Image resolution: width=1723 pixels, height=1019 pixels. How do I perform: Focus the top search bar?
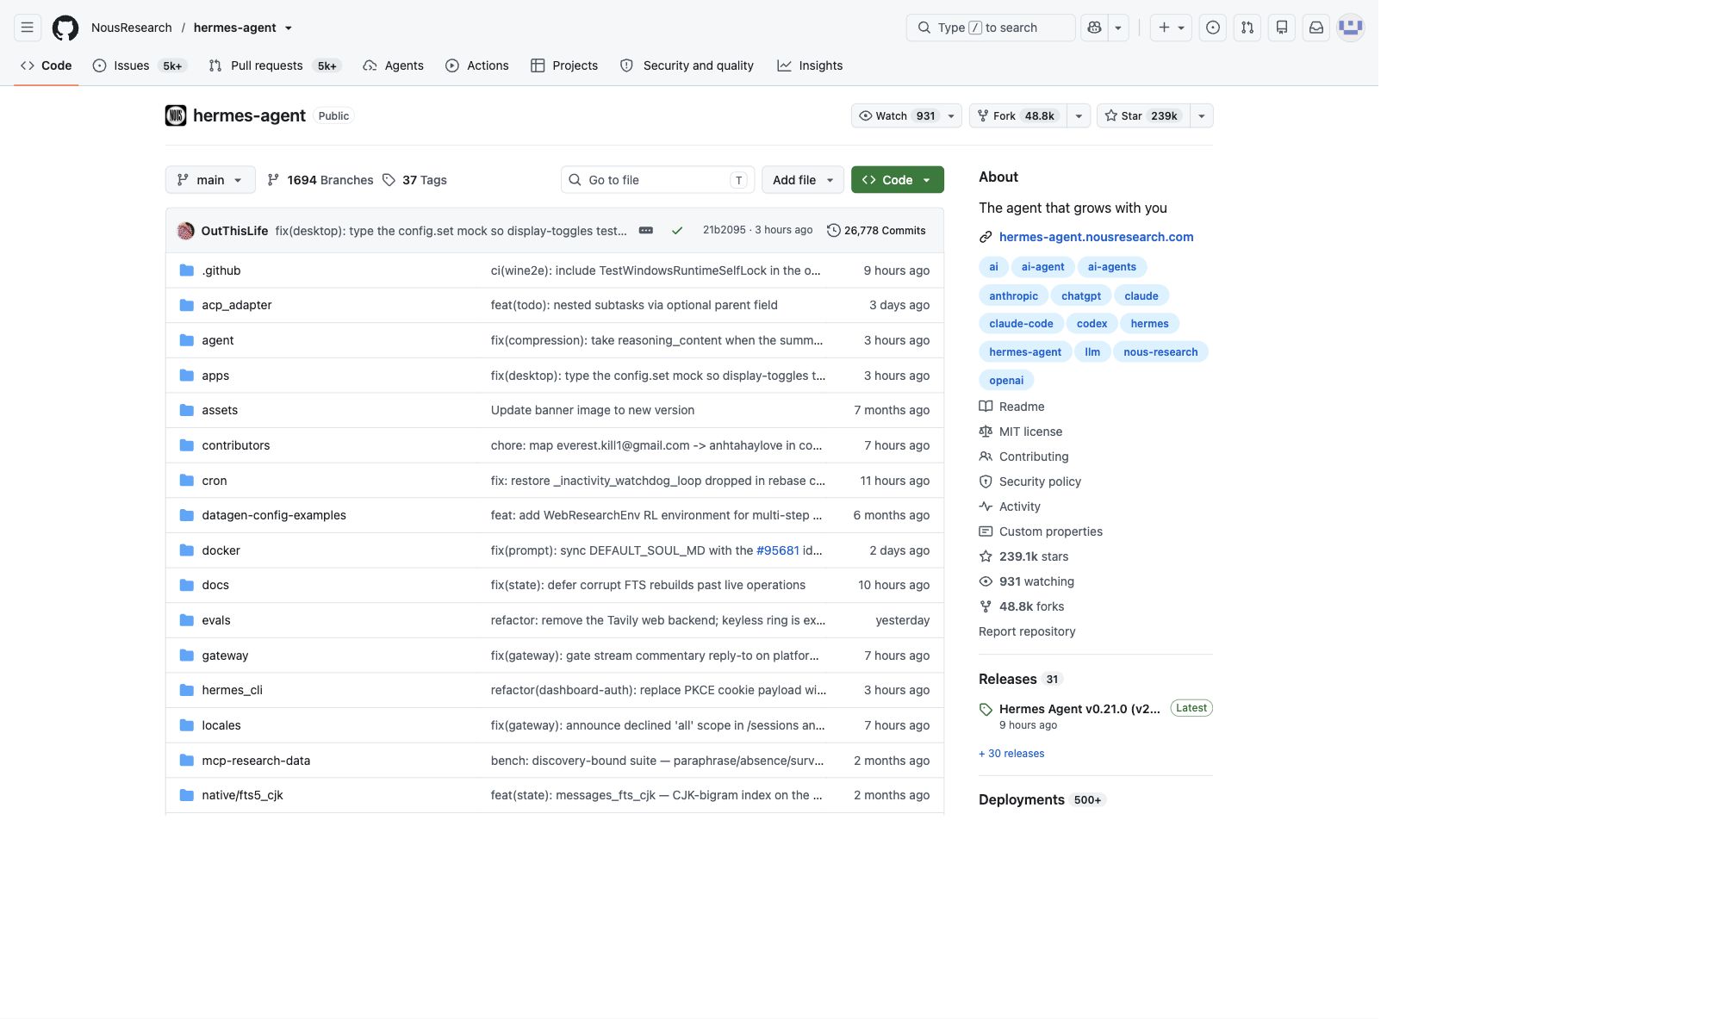point(991,28)
